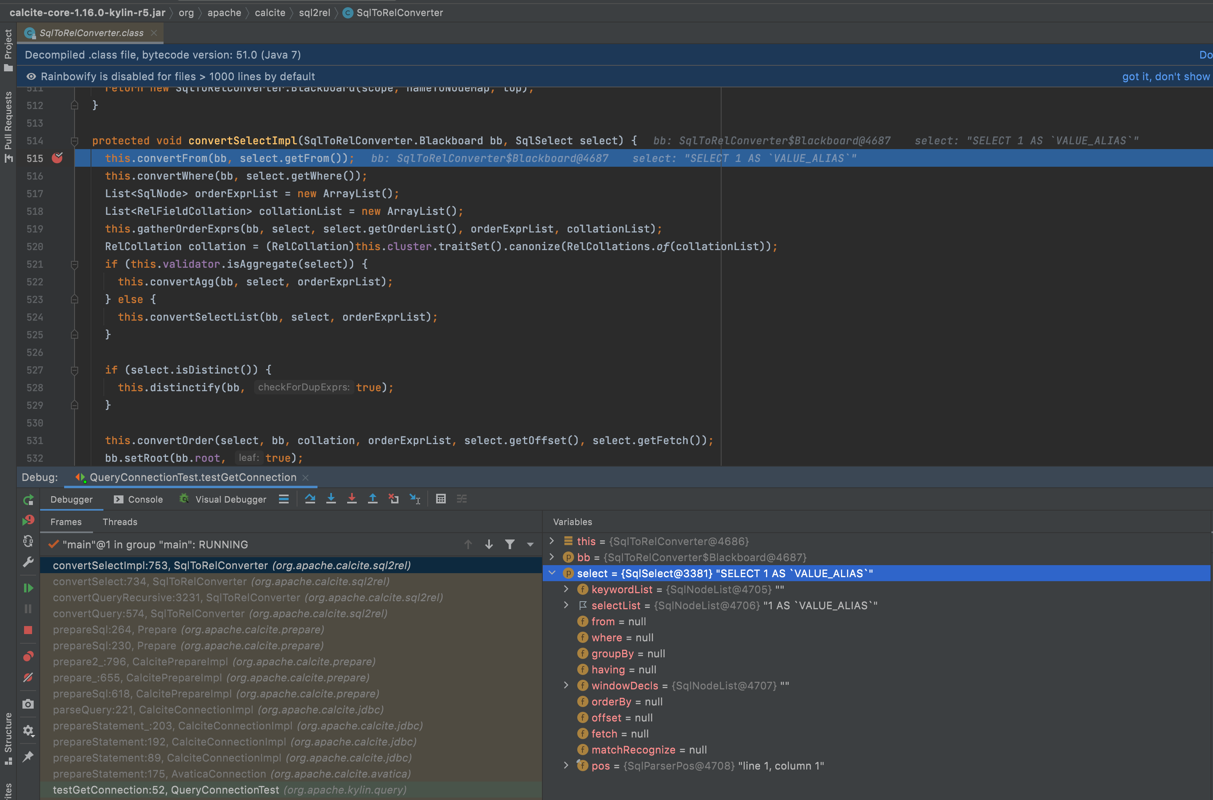Toggle Mute Breakpoints

pyautogui.click(x=28, y=677)
